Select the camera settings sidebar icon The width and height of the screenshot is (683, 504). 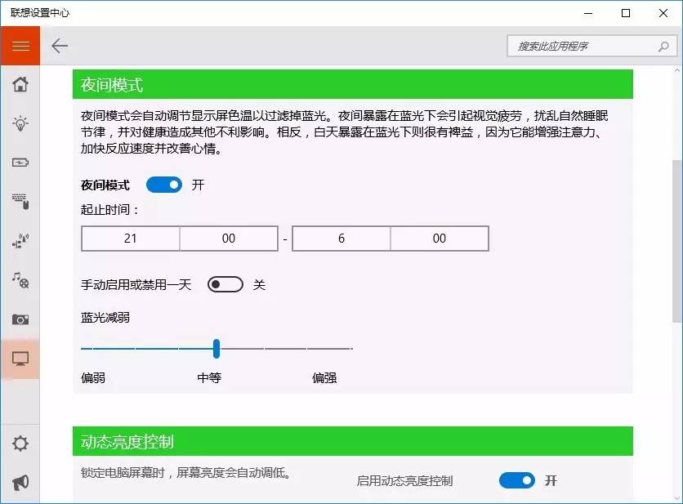(x=20, y=319)
